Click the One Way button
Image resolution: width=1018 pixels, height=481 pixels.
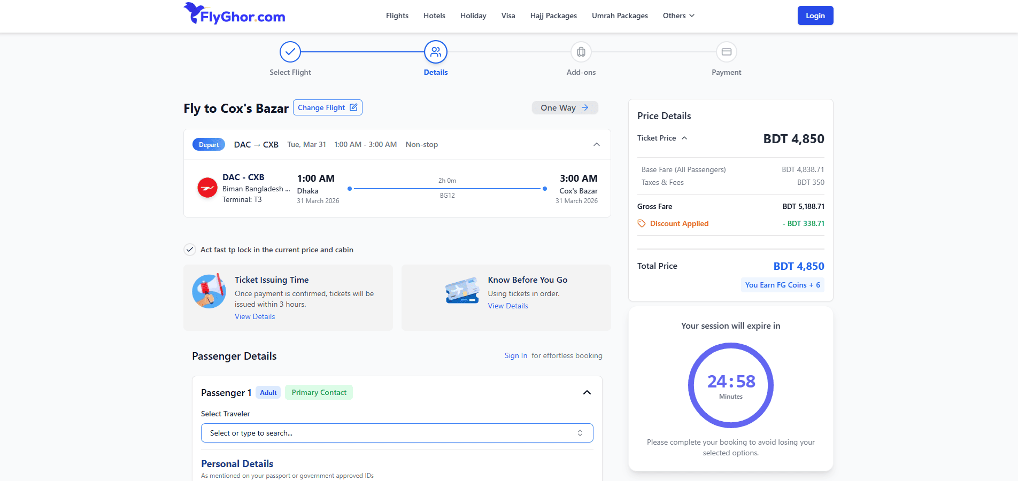[565, 107]
